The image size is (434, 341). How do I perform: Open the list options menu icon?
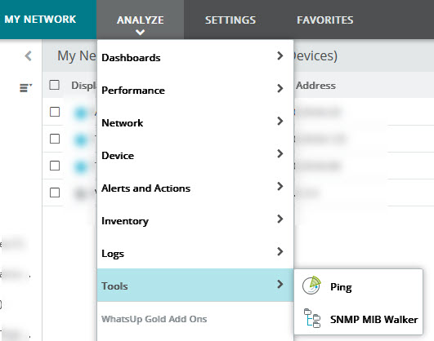point(25,87)
